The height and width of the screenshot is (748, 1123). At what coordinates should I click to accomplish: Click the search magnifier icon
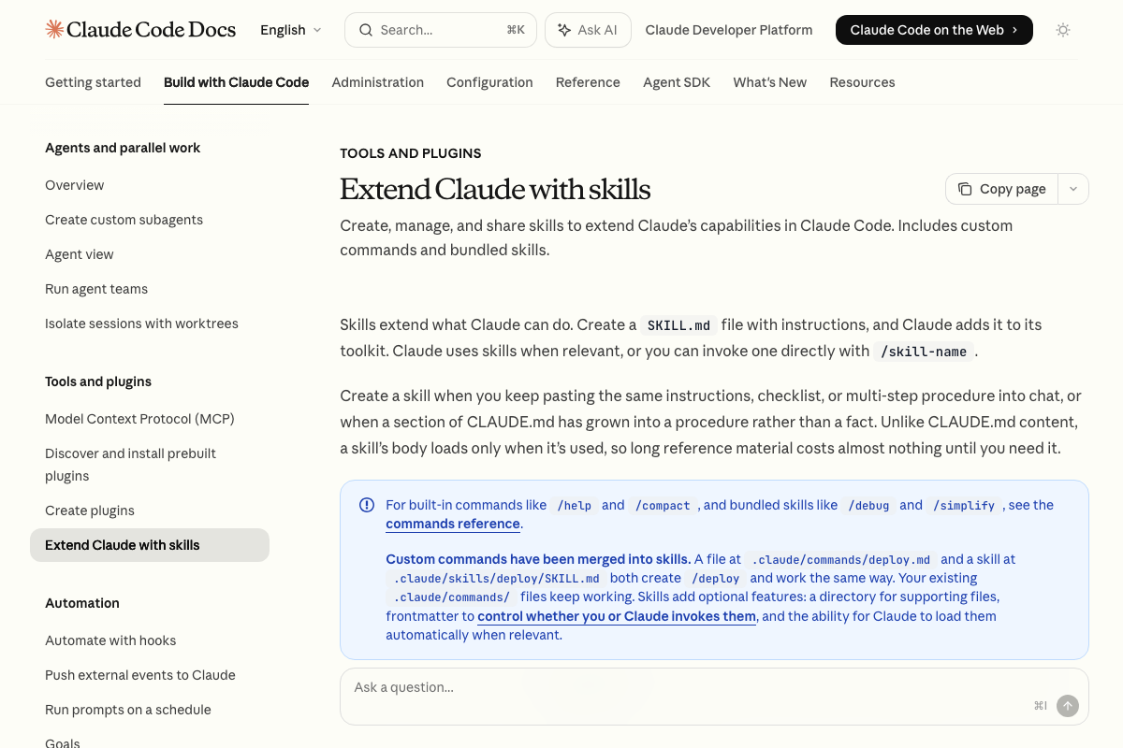tap(365, 30)
